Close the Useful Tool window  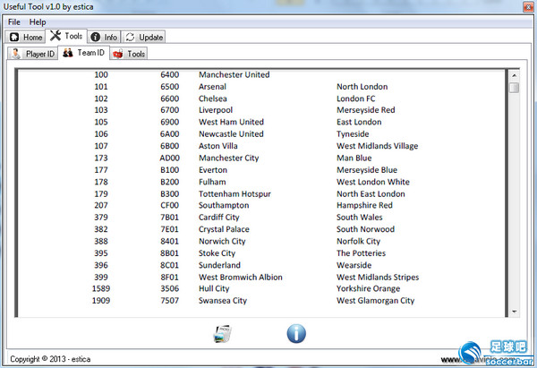528,6
